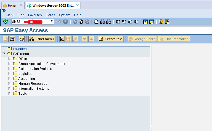Select the Favorites folder in tree
212x131 pixels.
coord(20,49)
